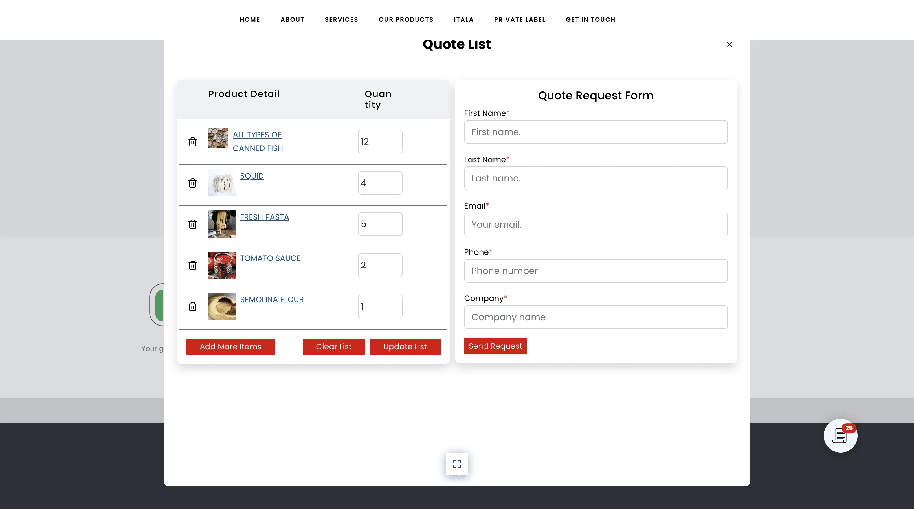Click the Squid product thumbnail
The width and height of the screenshot is (914, 509).
tap(222, 183)
